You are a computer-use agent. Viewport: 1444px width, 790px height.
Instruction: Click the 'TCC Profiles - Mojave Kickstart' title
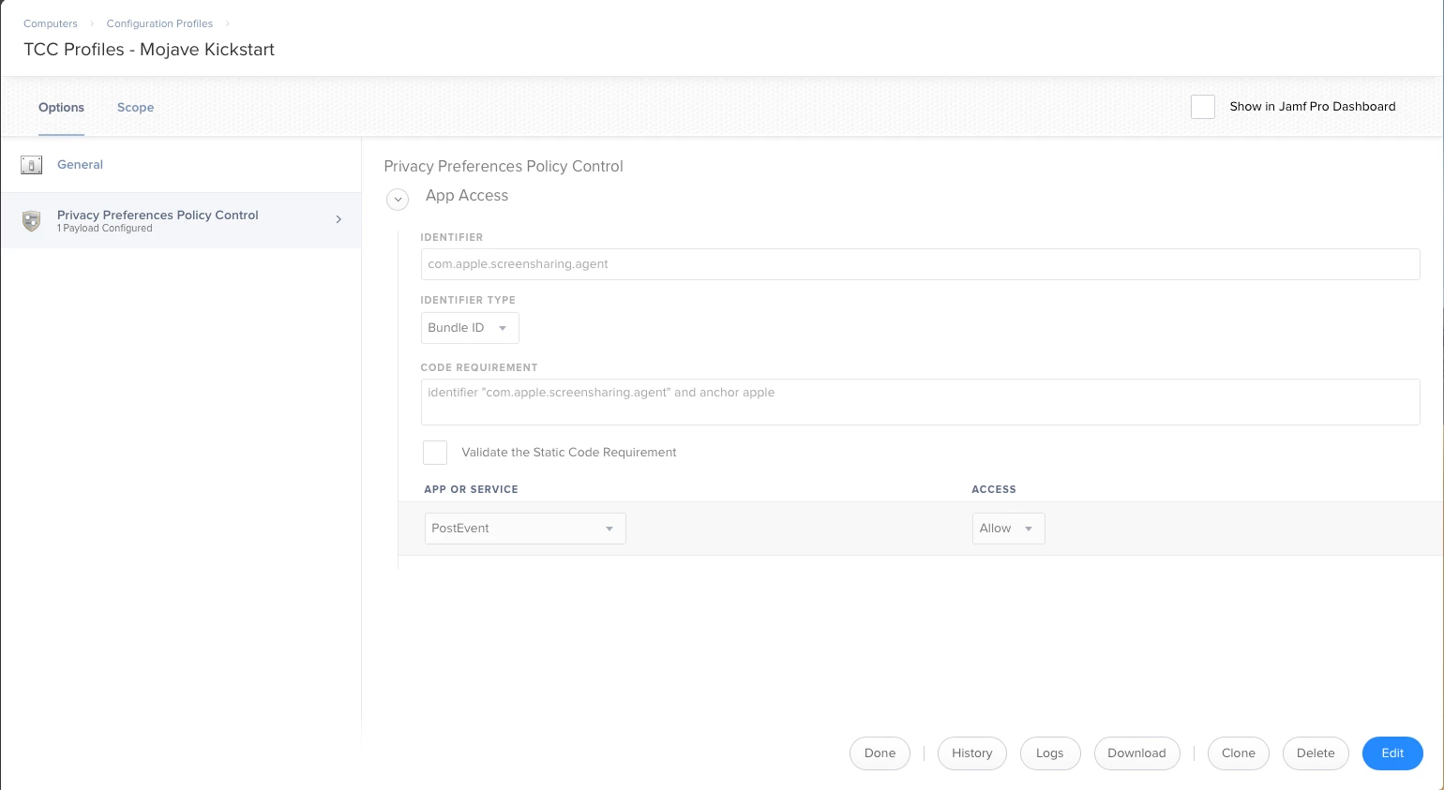[x=149, y=50]
